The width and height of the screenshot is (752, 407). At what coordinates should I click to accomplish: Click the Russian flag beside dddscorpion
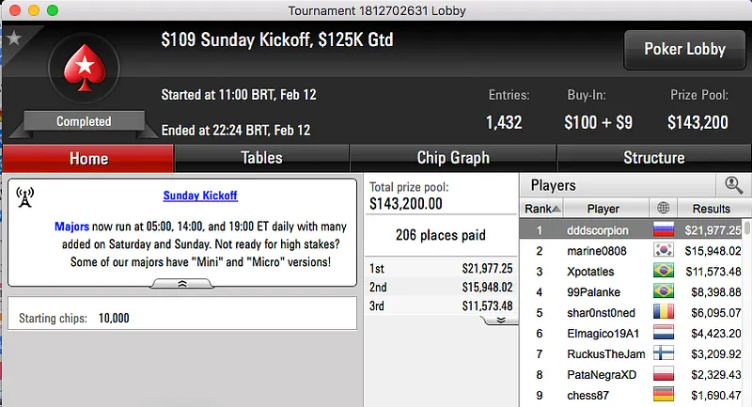(664, 229)
